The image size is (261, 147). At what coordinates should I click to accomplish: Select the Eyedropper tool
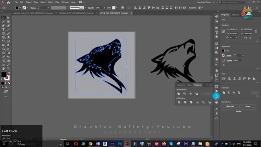pos(3,57)
